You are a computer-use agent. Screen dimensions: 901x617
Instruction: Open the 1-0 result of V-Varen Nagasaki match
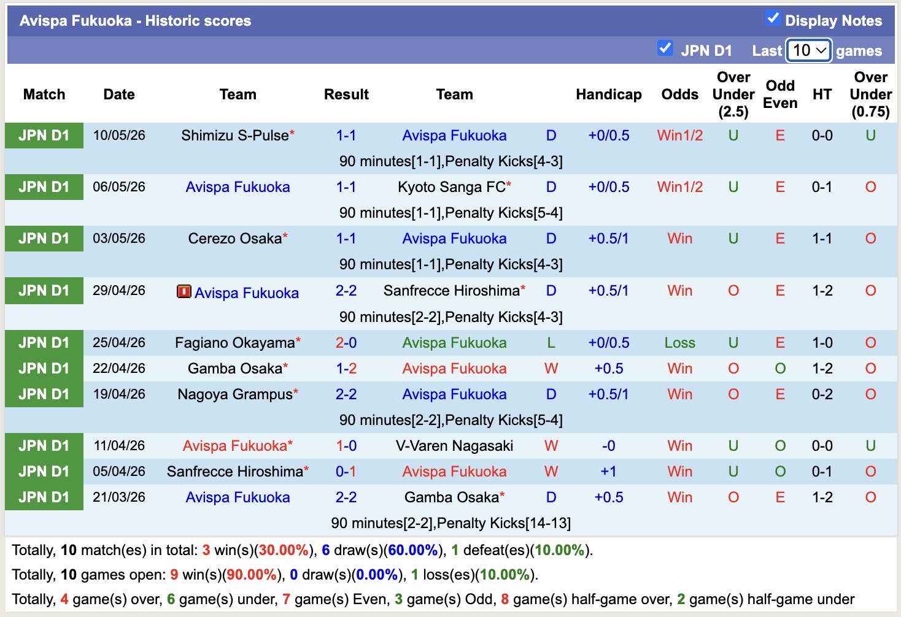click(346, 446)
